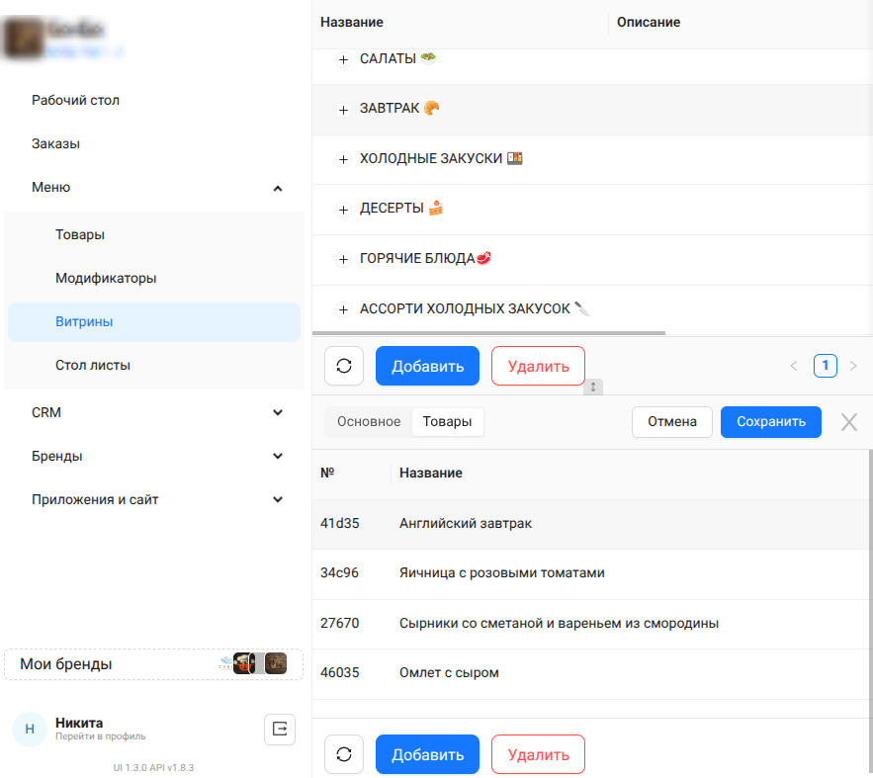The image size is (873, 778).
Task: Collapse the Меню sidebar section
Action: click(x=278, y=188)
